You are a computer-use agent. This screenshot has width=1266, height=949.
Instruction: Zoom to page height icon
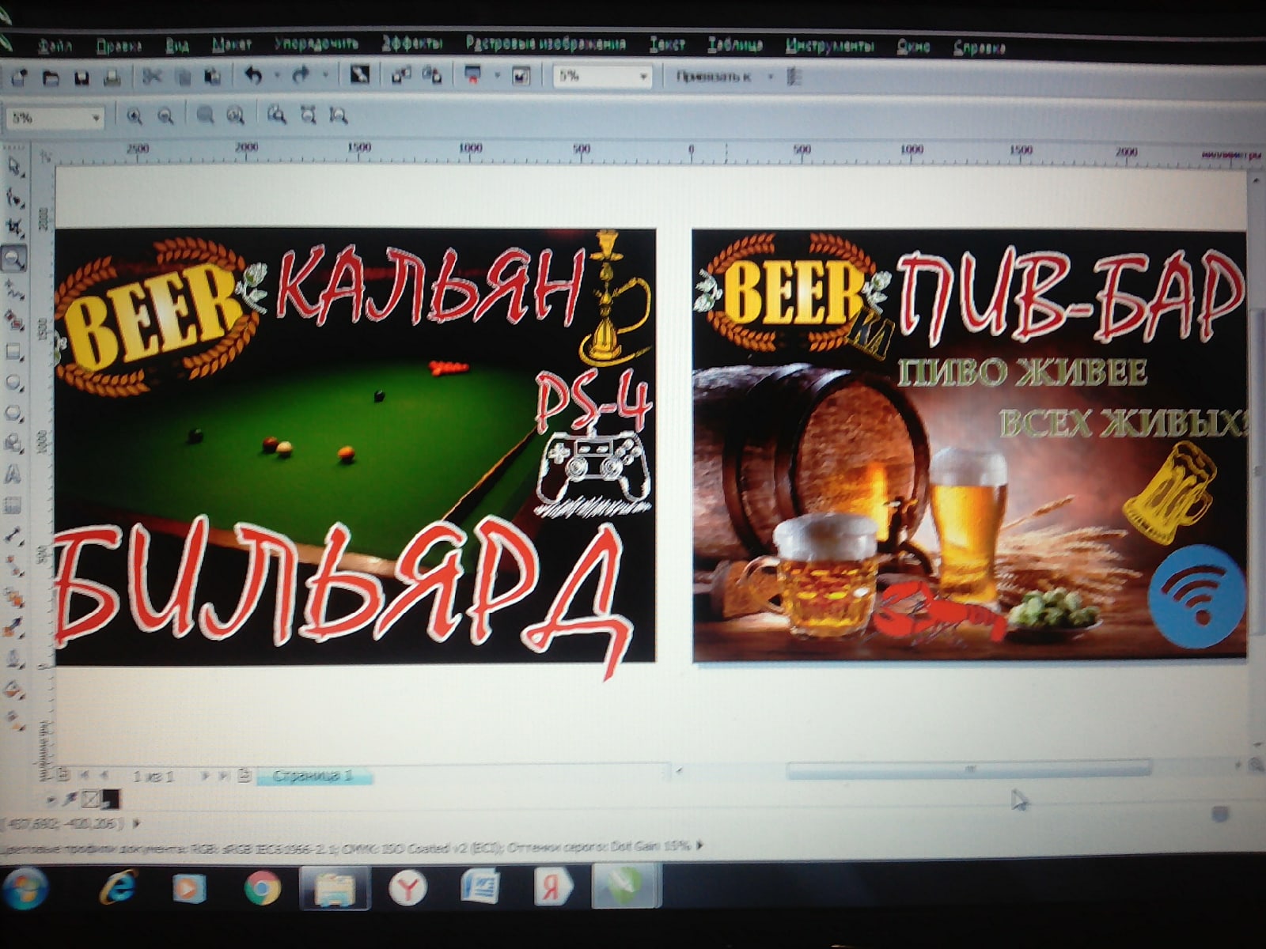339,116
